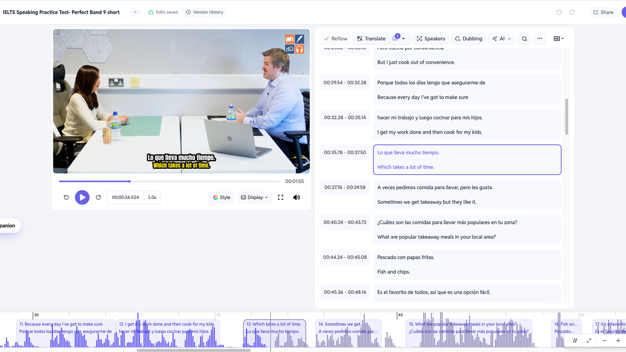Click the search magnifier icon
This screenshot has height=352, width=626.
[524, 39]
